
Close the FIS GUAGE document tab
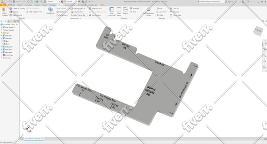(42, 138)
